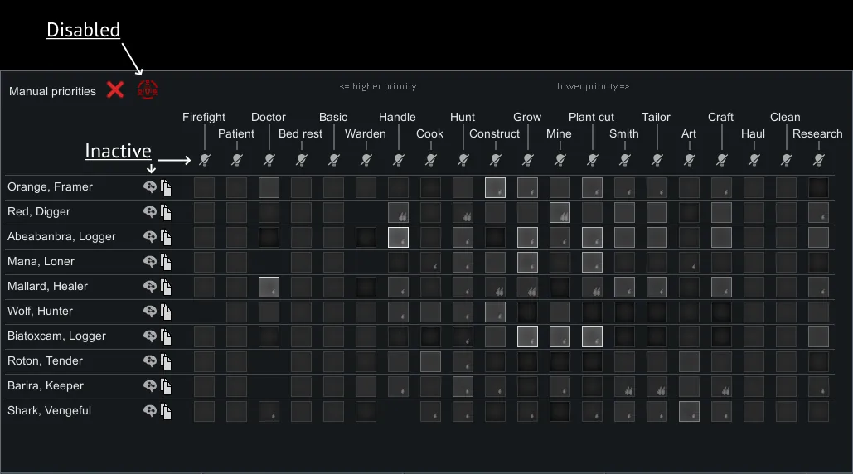
Task: Toggle Doctor work box for Mallard, Healer
Action: (x=269, y=288)
